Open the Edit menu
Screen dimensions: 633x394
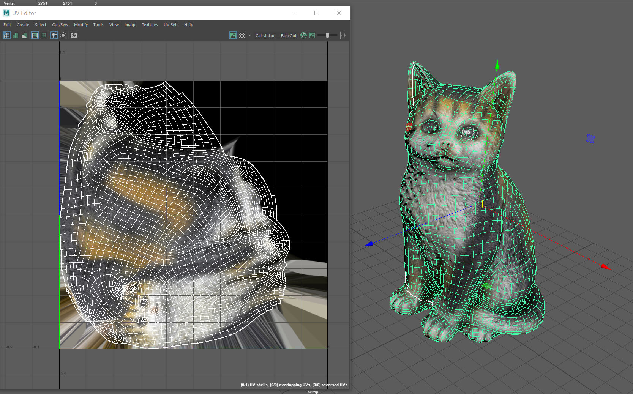click(7, 25)
